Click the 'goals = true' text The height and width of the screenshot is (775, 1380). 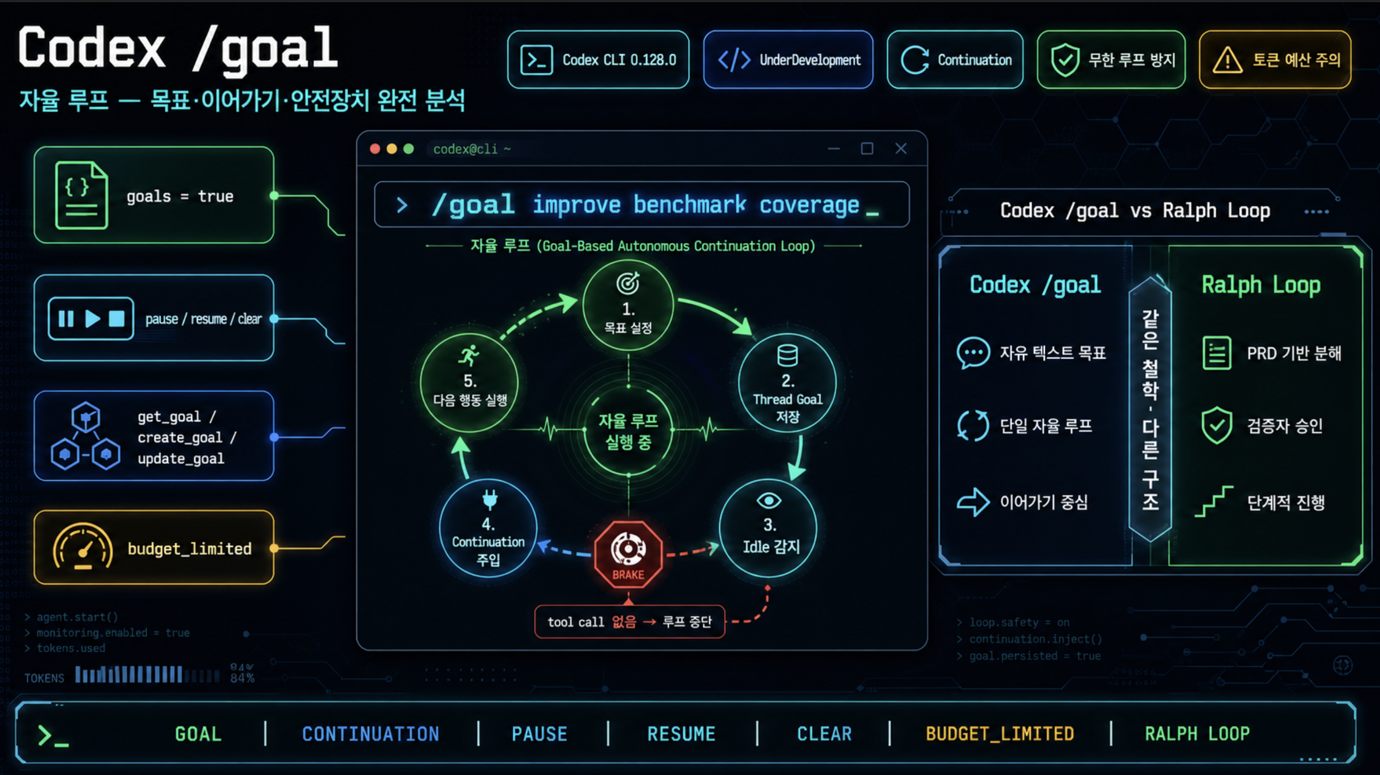point(180,197)
